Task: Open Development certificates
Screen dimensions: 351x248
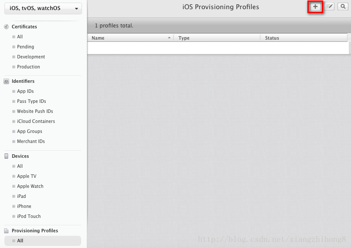Action: tap(31, 57)
